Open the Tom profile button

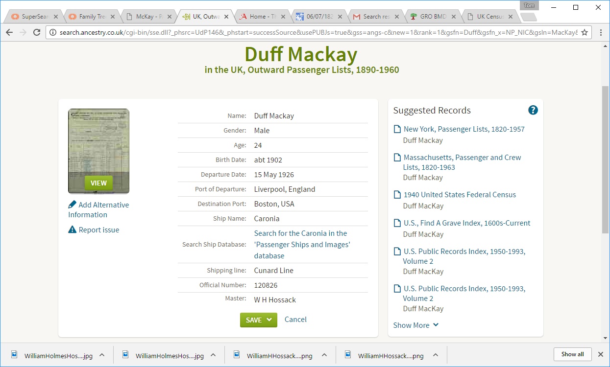point(529,6)
